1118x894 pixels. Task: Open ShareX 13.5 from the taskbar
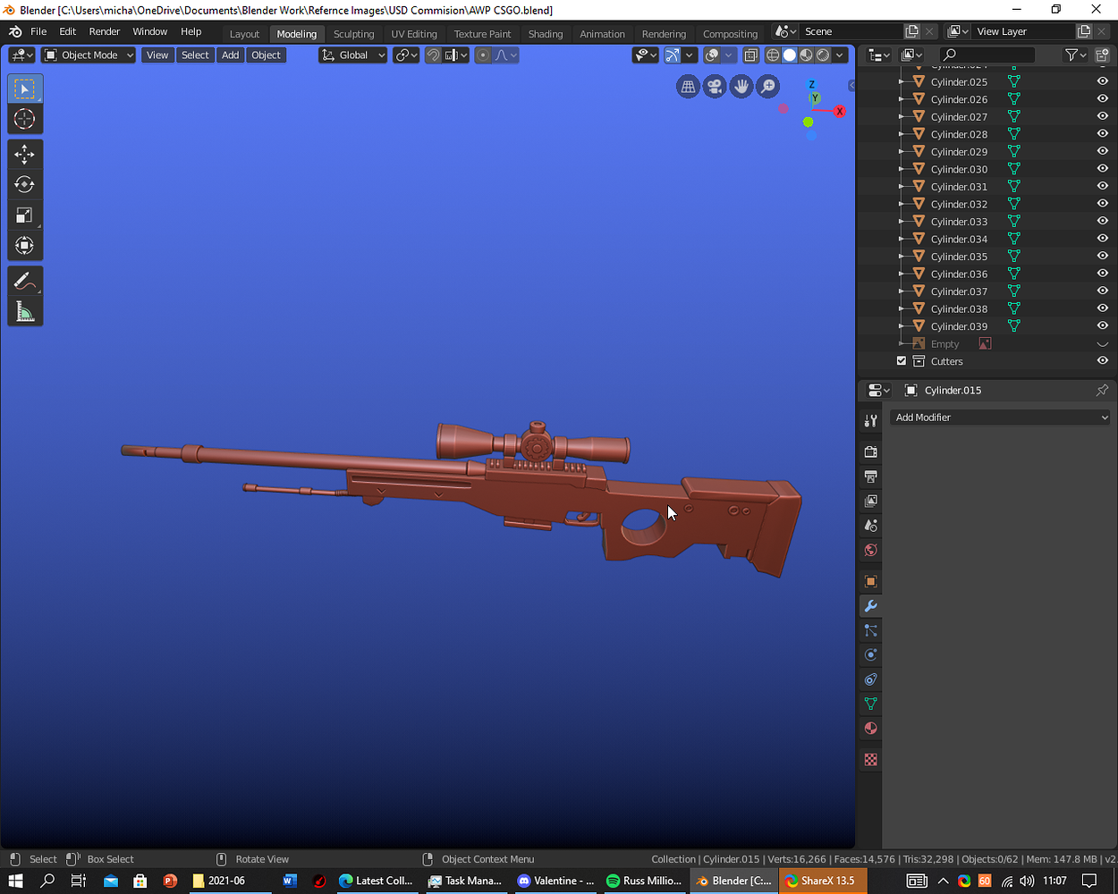click(822, 881)
